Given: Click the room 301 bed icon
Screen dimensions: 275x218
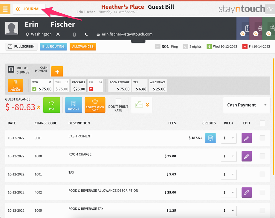Looking at the screenshot, I should pyautogui.click(x=158, y=47).
